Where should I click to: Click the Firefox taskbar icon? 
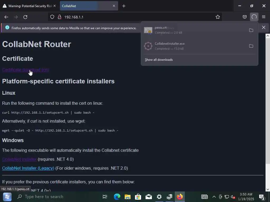pos(180,197)
